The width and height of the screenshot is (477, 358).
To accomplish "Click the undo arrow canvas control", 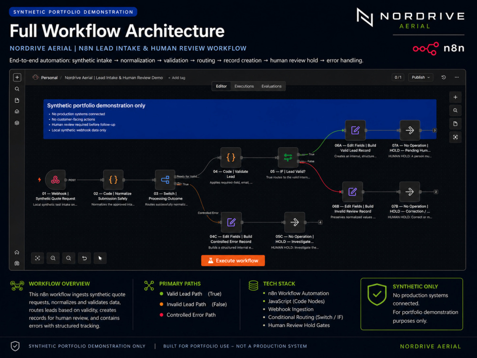I will click(x=84, y=258).
